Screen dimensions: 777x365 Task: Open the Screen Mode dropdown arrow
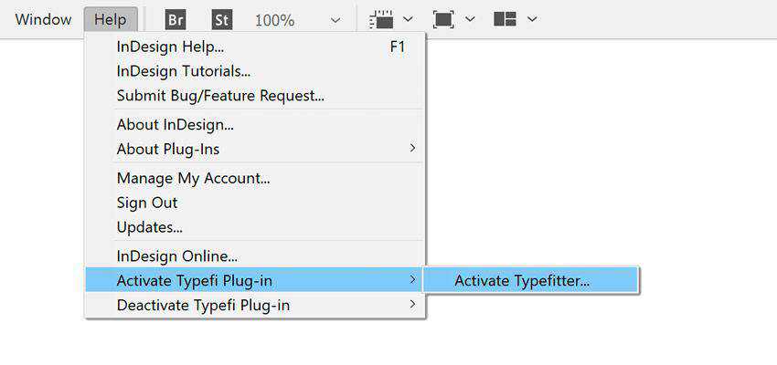pyautogui.click(x=470, y=19)
